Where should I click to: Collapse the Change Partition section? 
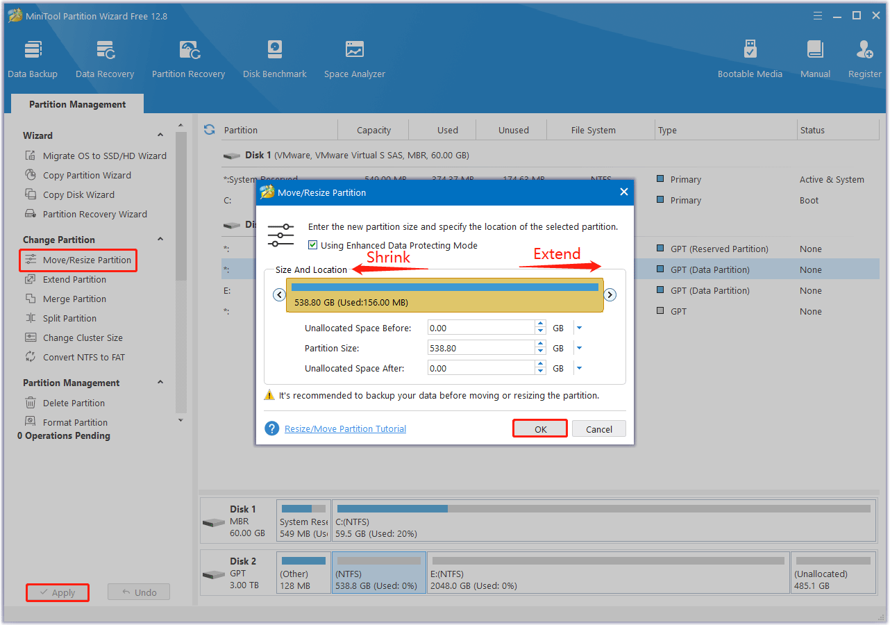(160, 240)
